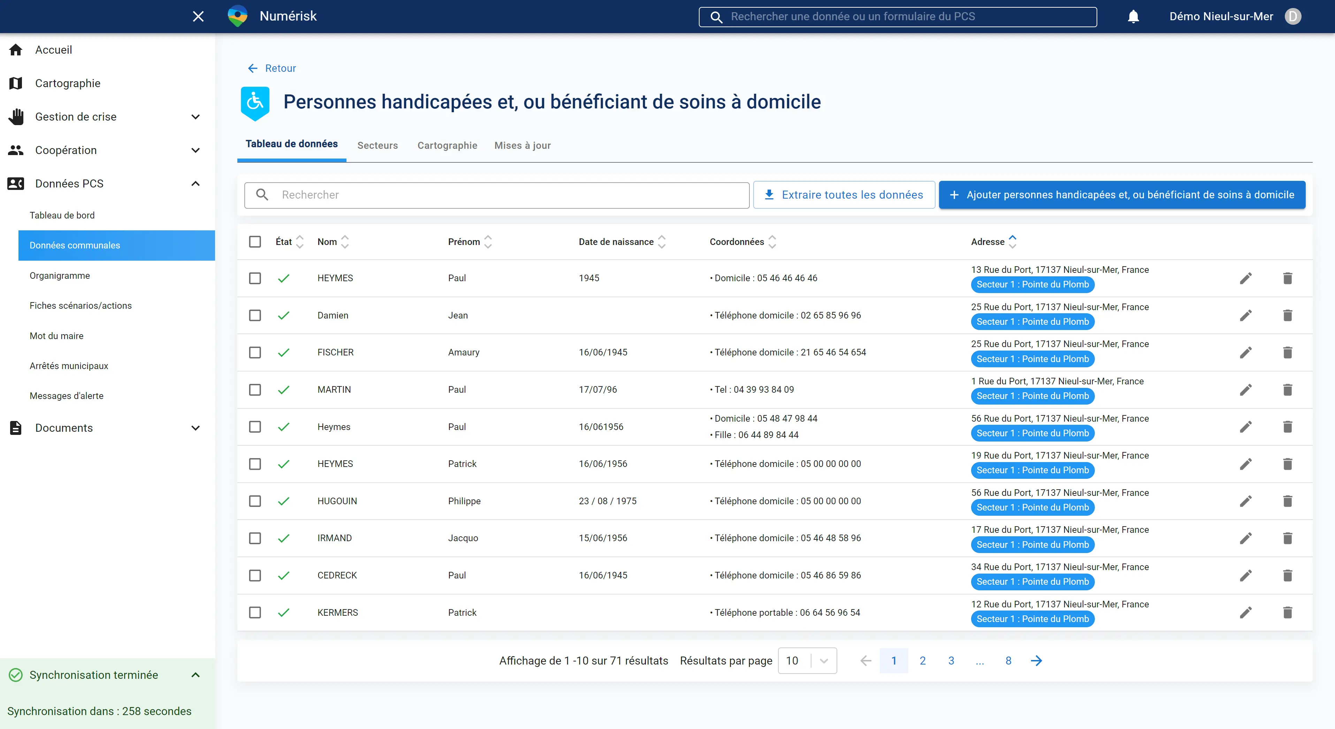Edit the MARTIN Paul row

click(1246, 390)
